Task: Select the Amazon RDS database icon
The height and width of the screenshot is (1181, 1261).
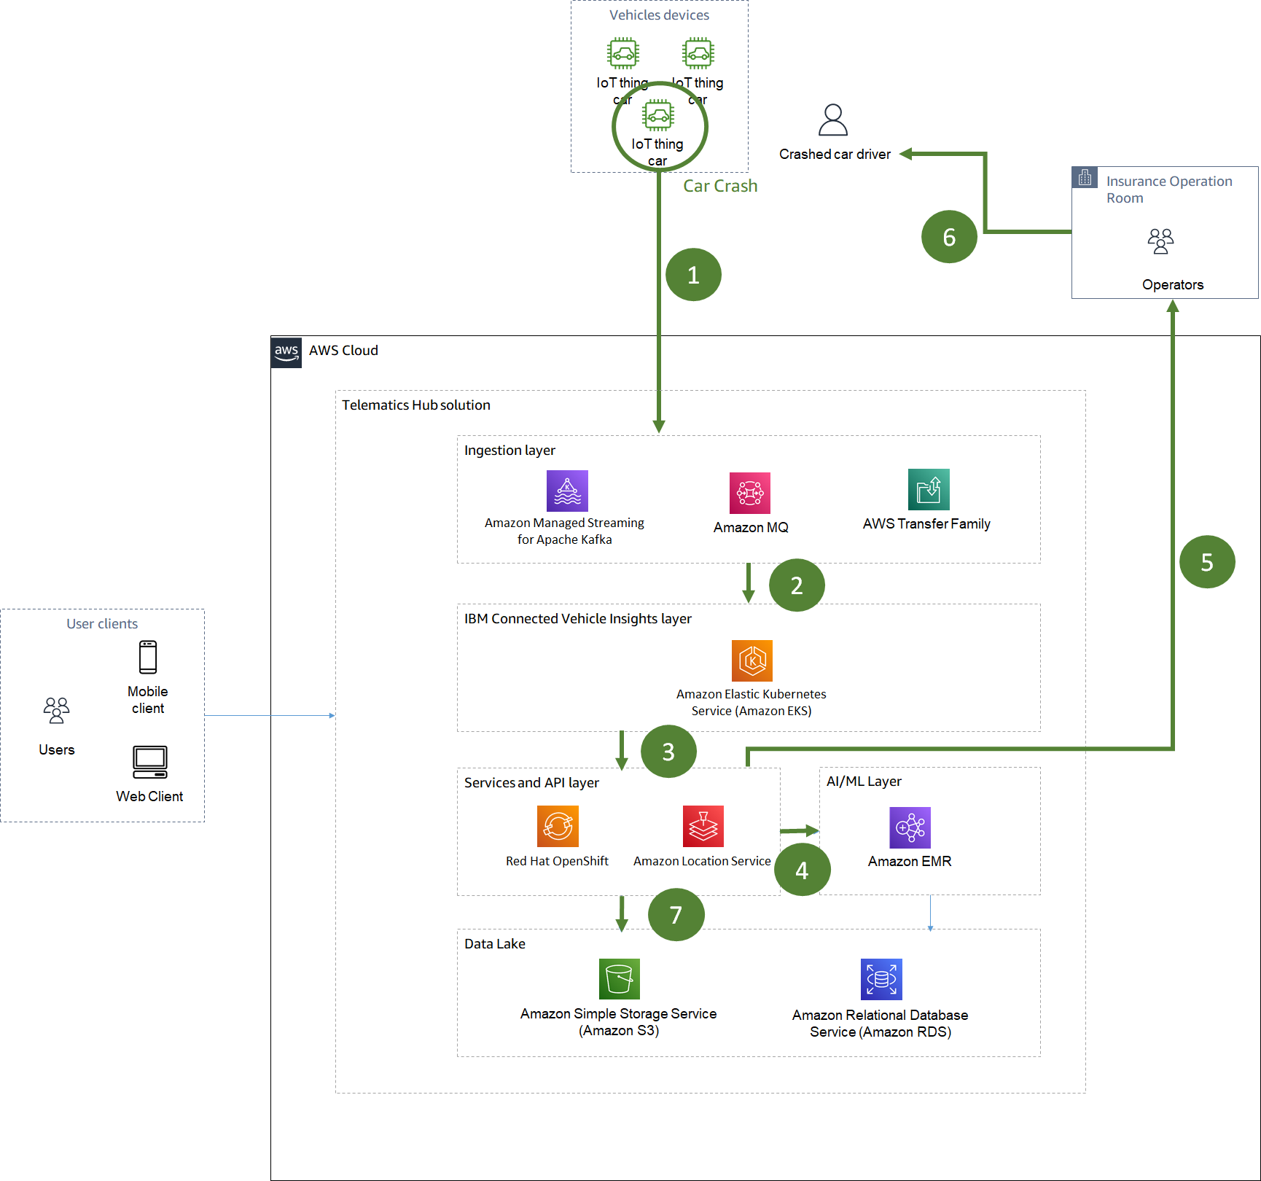Action: pyautogui.click(x=881, y=979)
